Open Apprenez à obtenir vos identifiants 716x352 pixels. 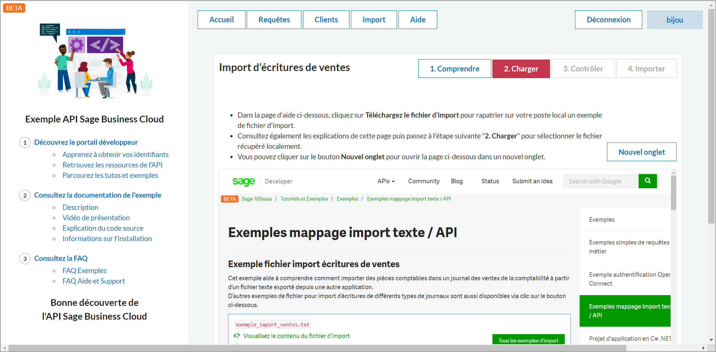(115, 154)
